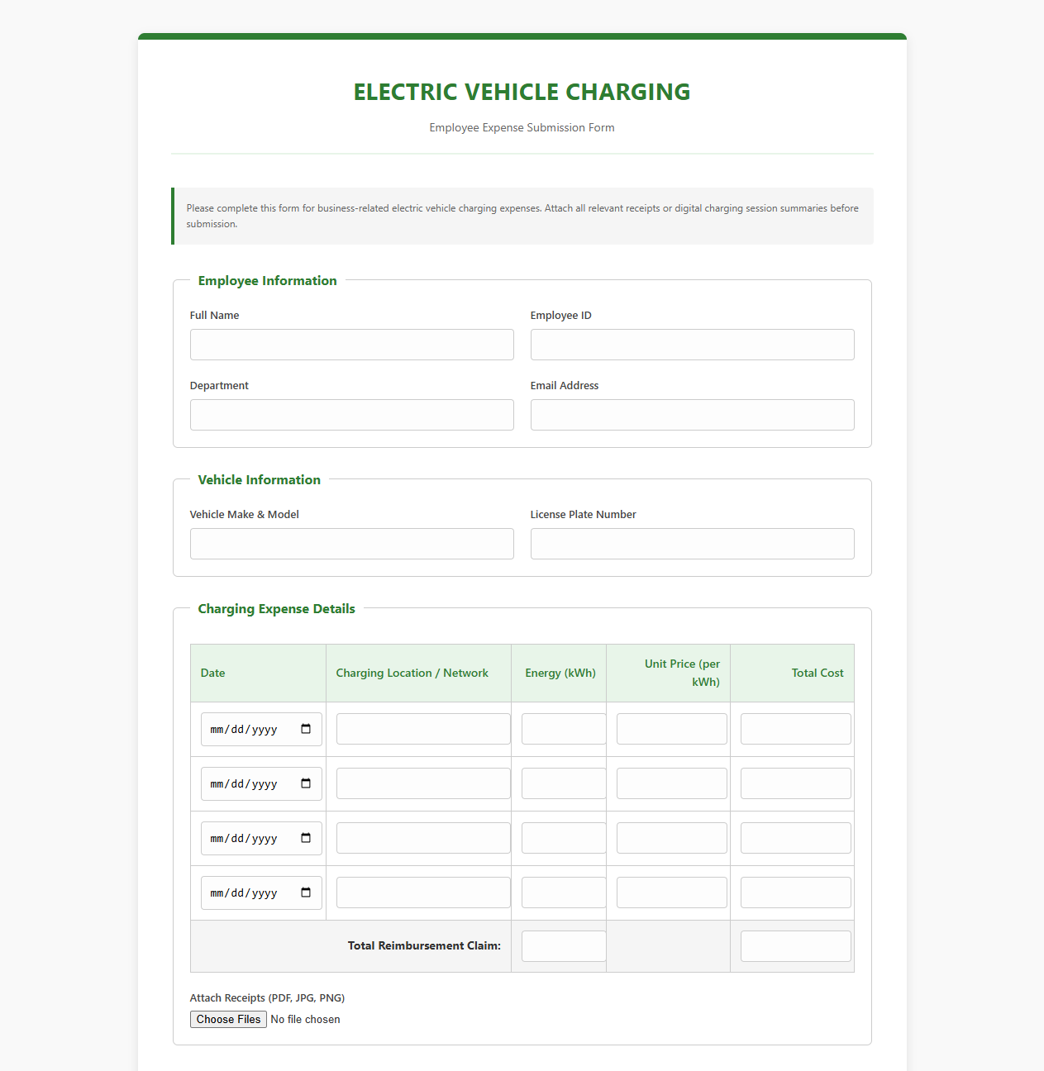1044x1071 pixels.
Task: Focus total energy field in Reimbursement row
Action: click(x=564, y=946)
